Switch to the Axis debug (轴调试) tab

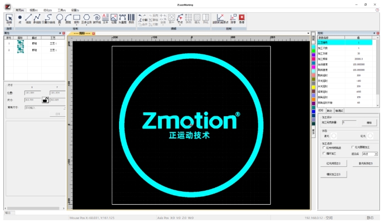click(x=339, y=111)
